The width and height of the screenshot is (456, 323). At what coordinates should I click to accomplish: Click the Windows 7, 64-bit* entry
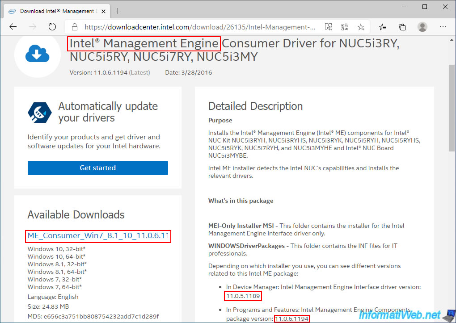pyautogui.click(x=55, y=287)
